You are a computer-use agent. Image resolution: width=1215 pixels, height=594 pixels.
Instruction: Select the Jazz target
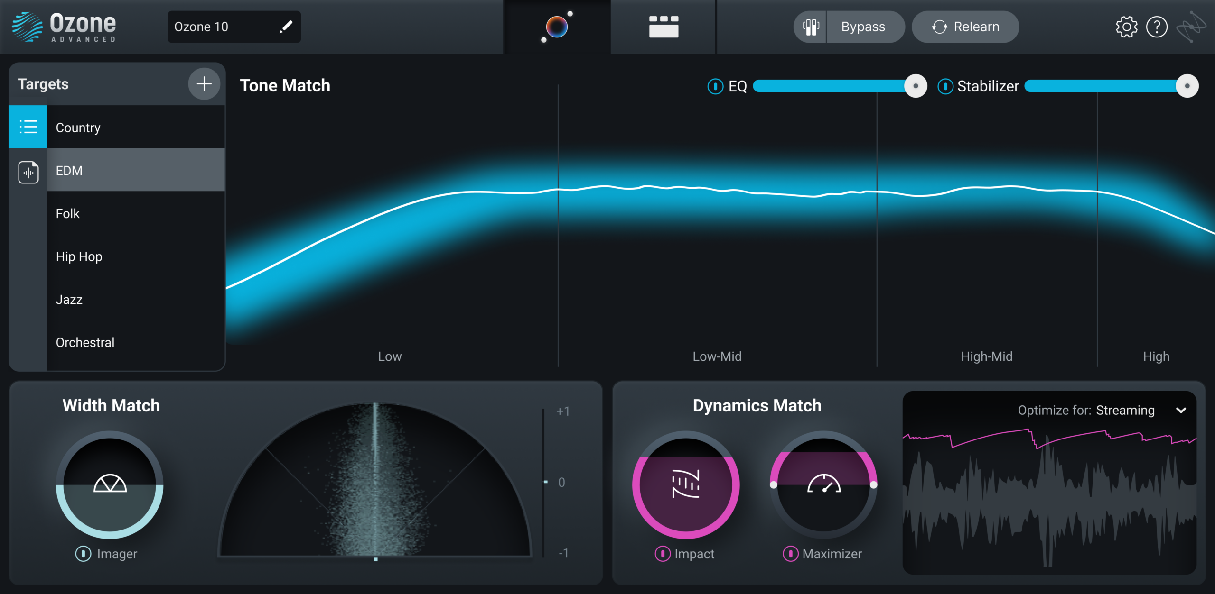coord(136,300)
